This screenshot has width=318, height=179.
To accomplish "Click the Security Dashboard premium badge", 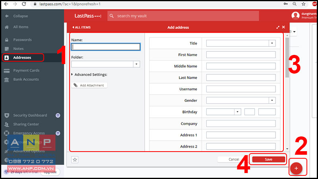I will [58, 115].
